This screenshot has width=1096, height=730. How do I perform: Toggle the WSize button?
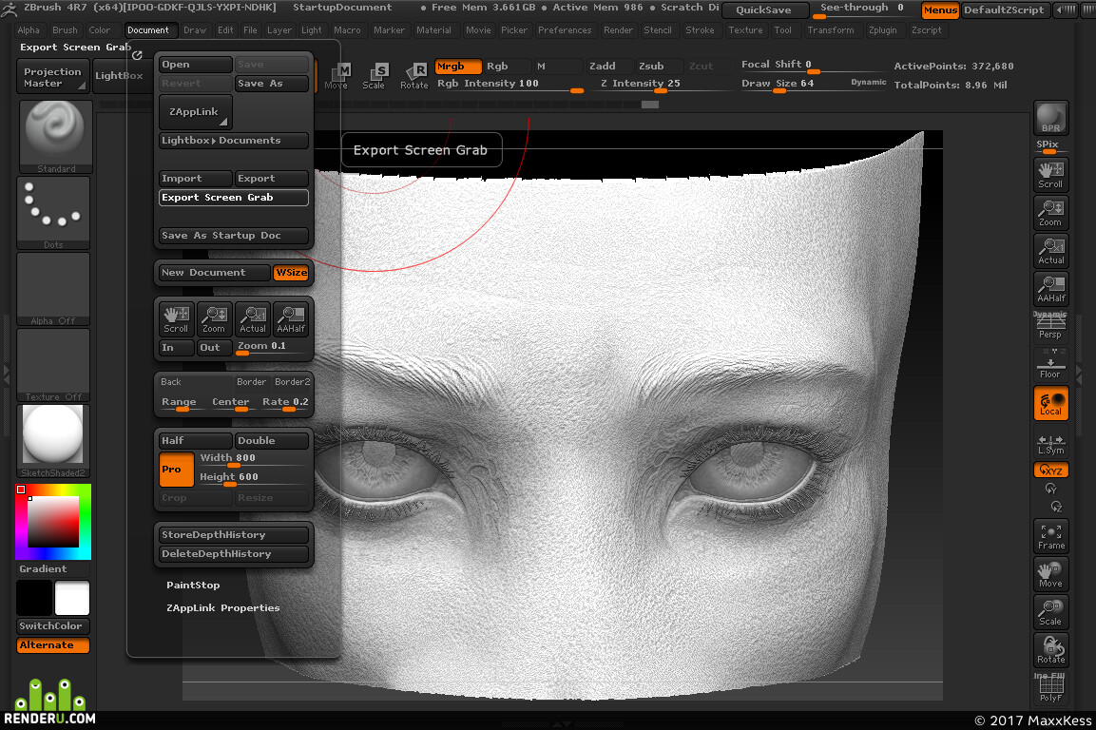click(291, 273)
